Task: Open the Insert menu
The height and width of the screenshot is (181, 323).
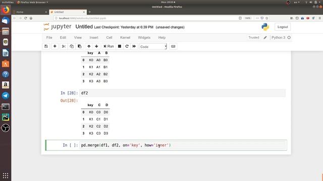Action: pyautogui.click(x=94, y=38)
